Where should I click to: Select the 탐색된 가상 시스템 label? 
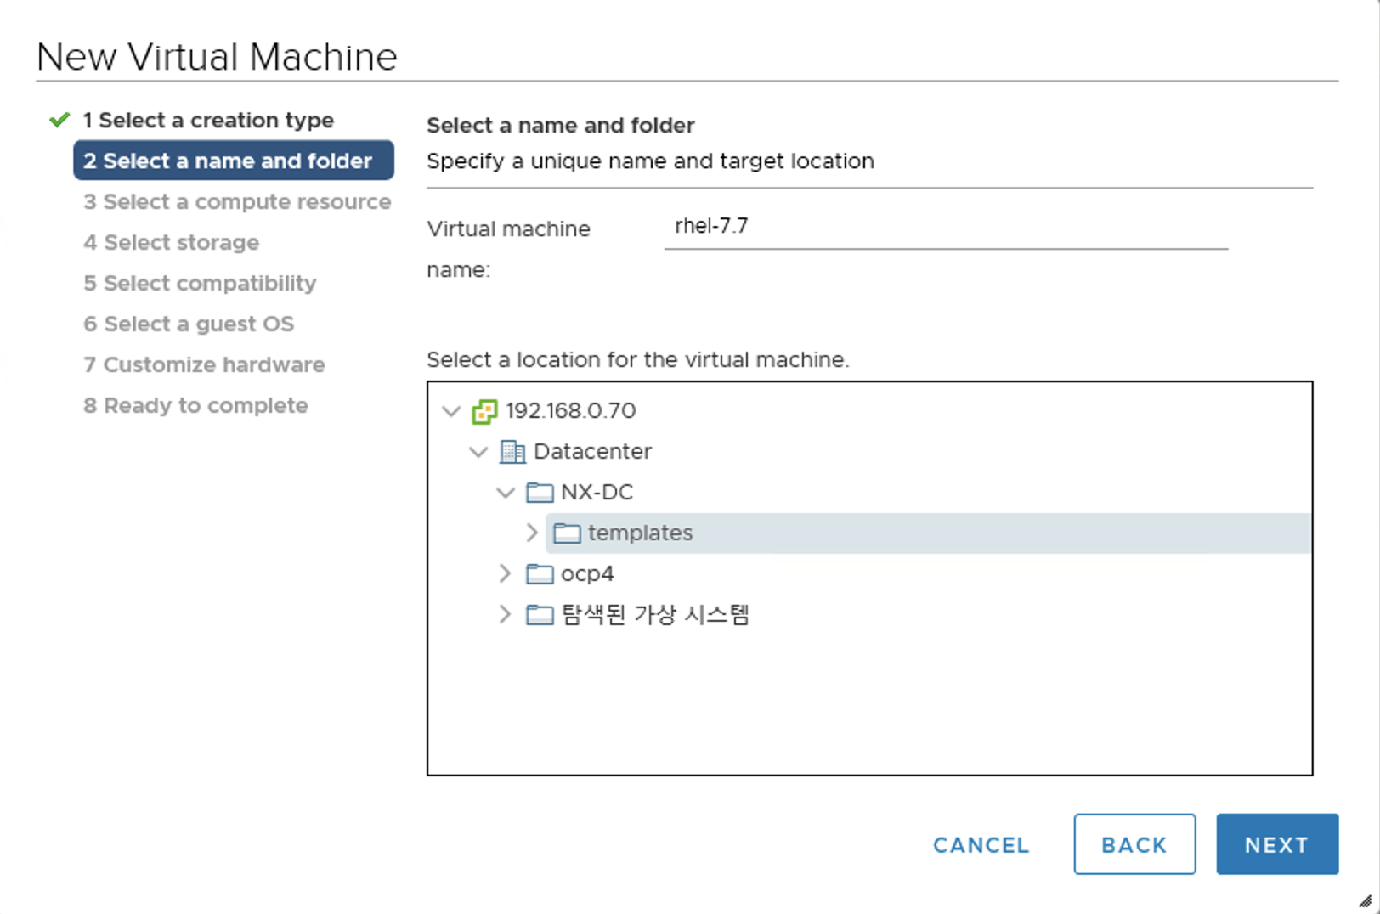(x=655, y=615)
